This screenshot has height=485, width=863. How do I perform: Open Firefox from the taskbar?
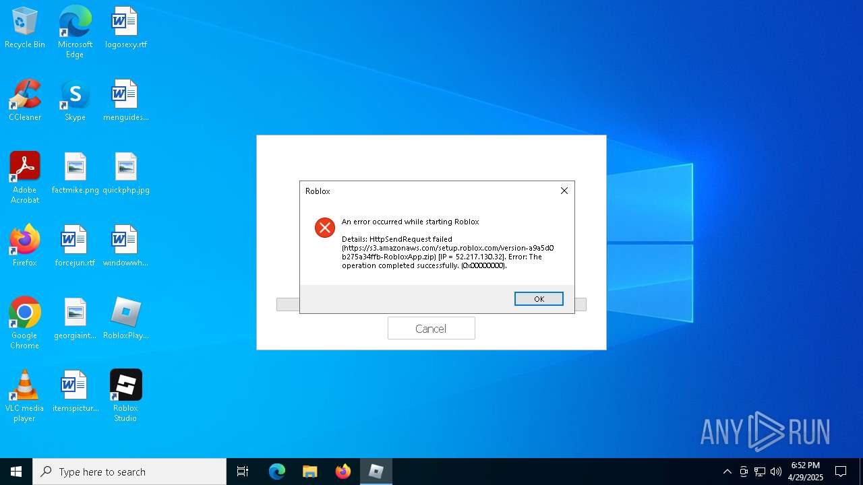point(343,472)
